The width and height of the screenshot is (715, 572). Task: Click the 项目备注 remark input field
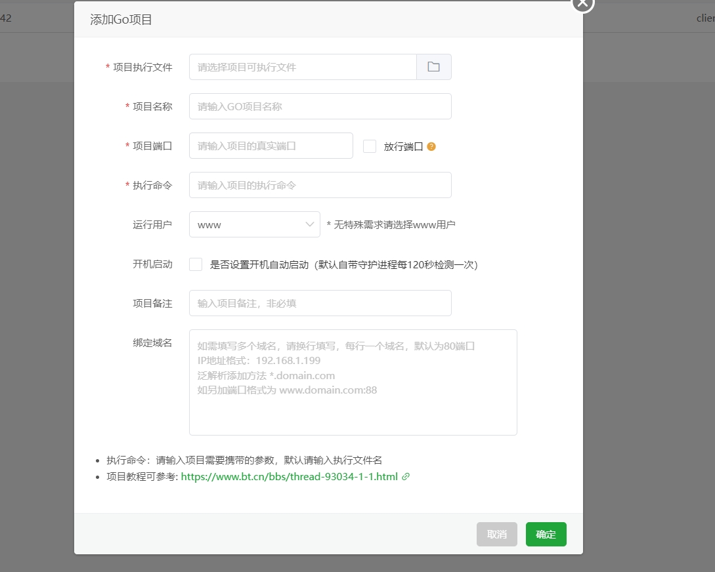[x=320, y=303]
